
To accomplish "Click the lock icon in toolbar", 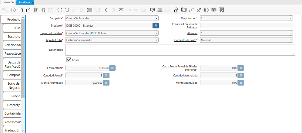I will pyautogui.click(x=176, y=10).
